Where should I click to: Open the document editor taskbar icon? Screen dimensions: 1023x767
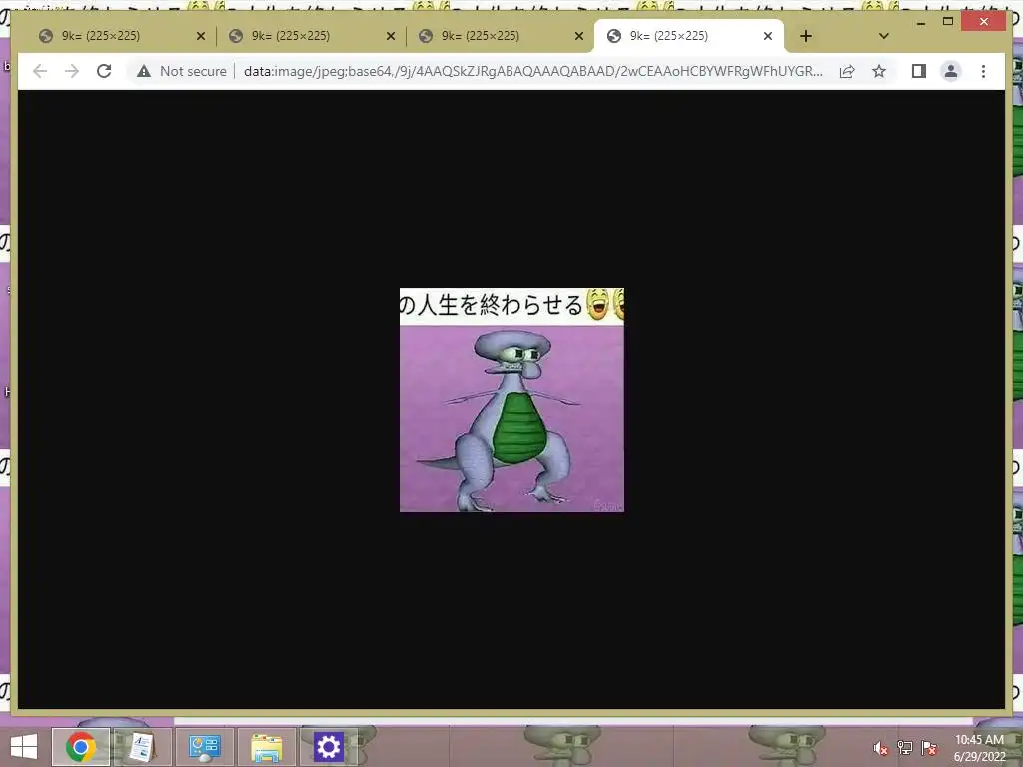click(x=142, y=747)
